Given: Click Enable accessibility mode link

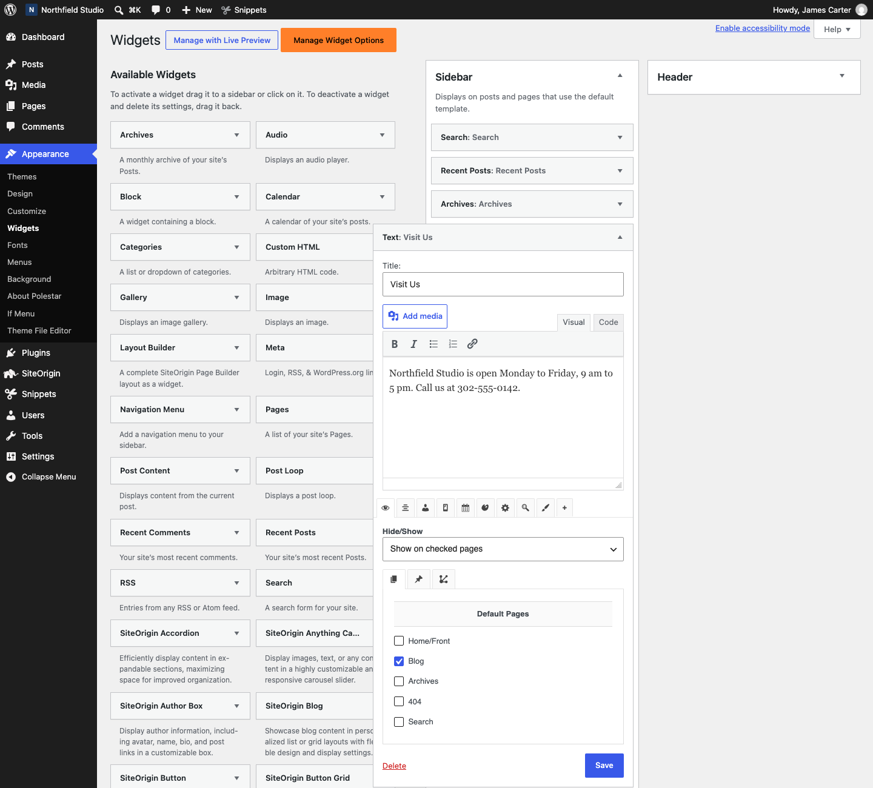Looking at the screenshot, I should 763,28.
